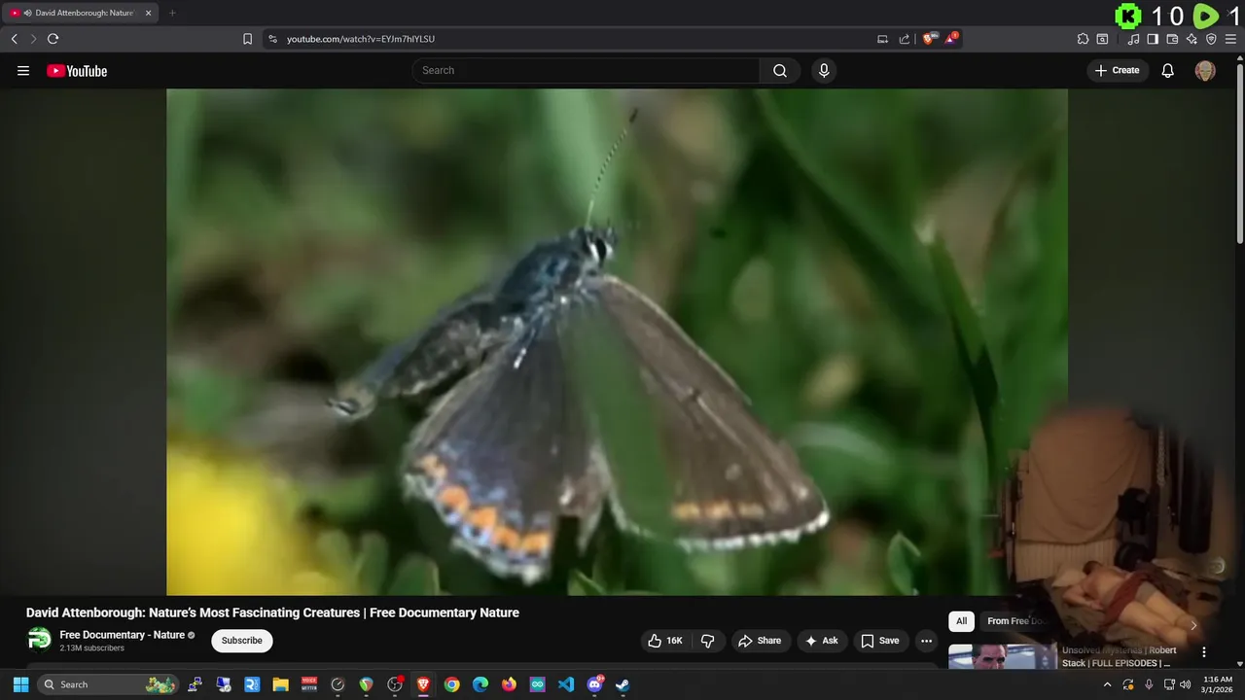Screen dimensions: 1245x700
Task: Open the browser main menu
Action: (x=1230, y=39)
